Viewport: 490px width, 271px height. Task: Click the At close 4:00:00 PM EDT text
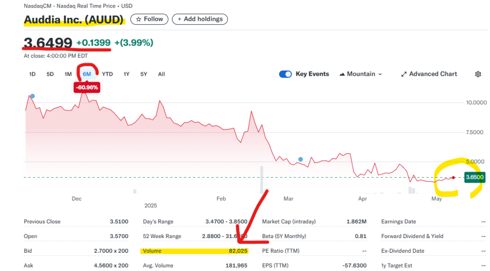coord(56,56)
